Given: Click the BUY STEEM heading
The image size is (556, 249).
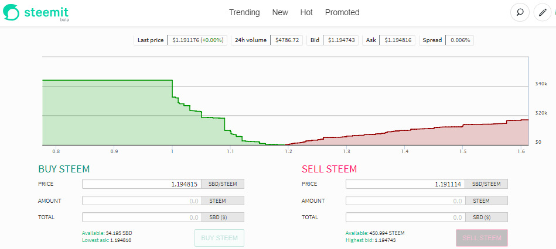Looking at the screenshot, I should tap(64, 169).
